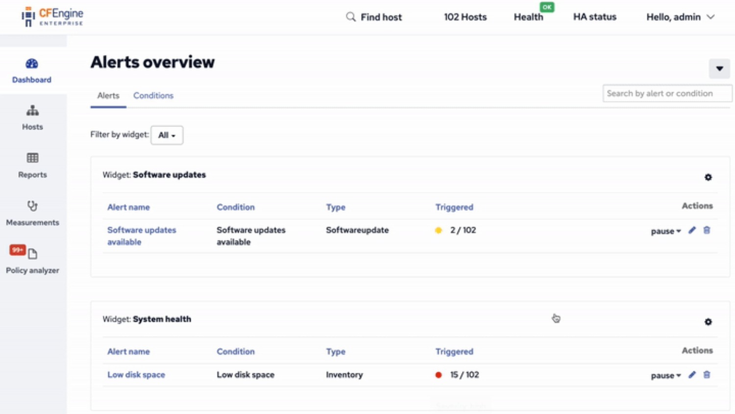Image resolution: width=735 pixels, height=414 pixels.
Task: Open System health widget gear settings
Action: tap(708, 322)
